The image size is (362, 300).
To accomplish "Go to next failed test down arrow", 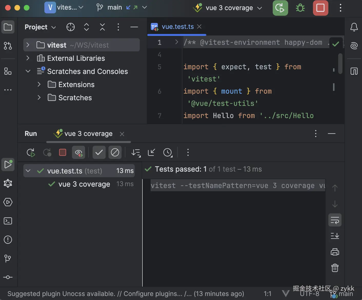I will click(x=335, y=204).
